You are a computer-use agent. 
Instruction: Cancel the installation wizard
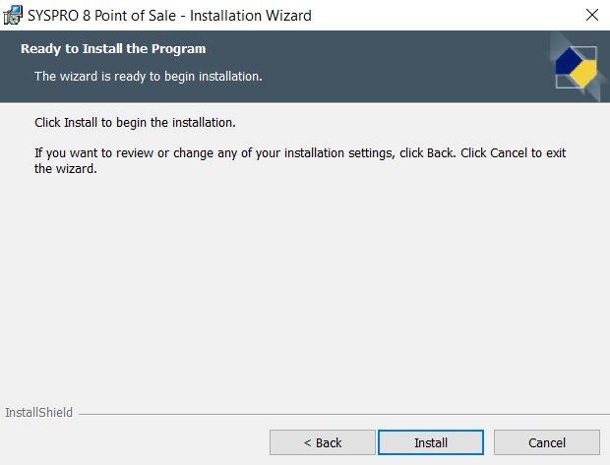[546, 442]
